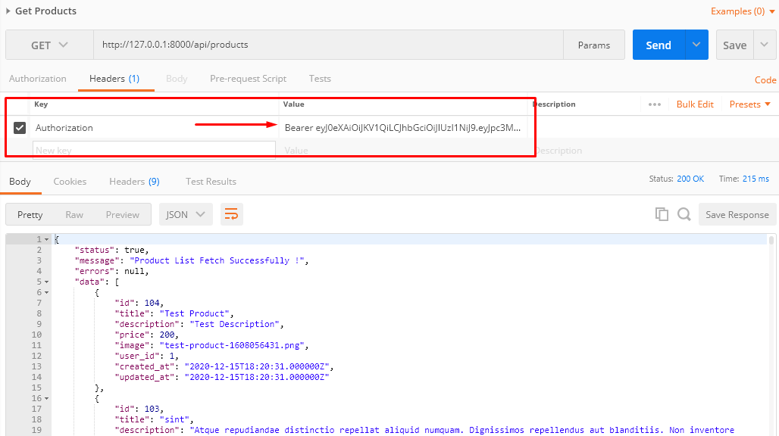Click the request URL input field
779x436 pixels.
328,45
